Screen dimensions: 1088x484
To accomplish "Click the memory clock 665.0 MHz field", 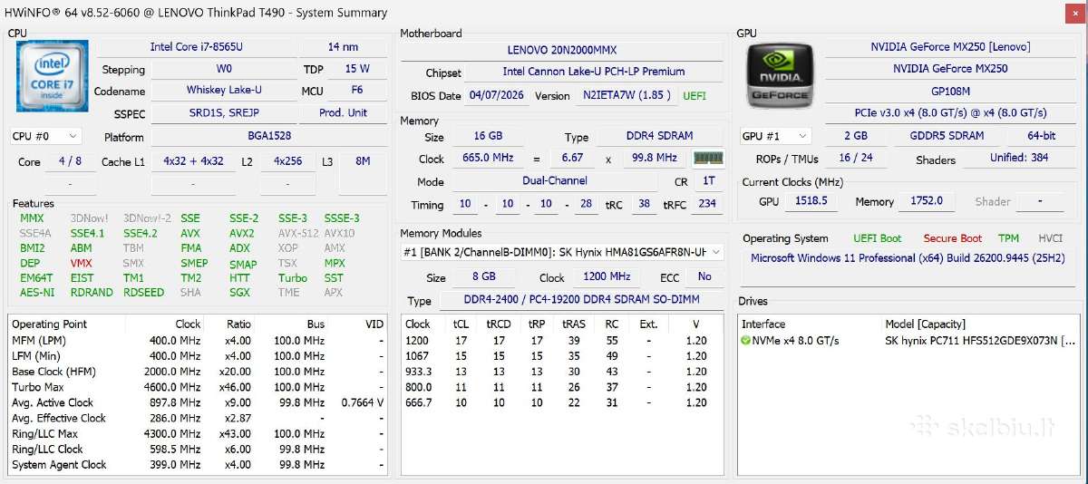I will (488, 158).
